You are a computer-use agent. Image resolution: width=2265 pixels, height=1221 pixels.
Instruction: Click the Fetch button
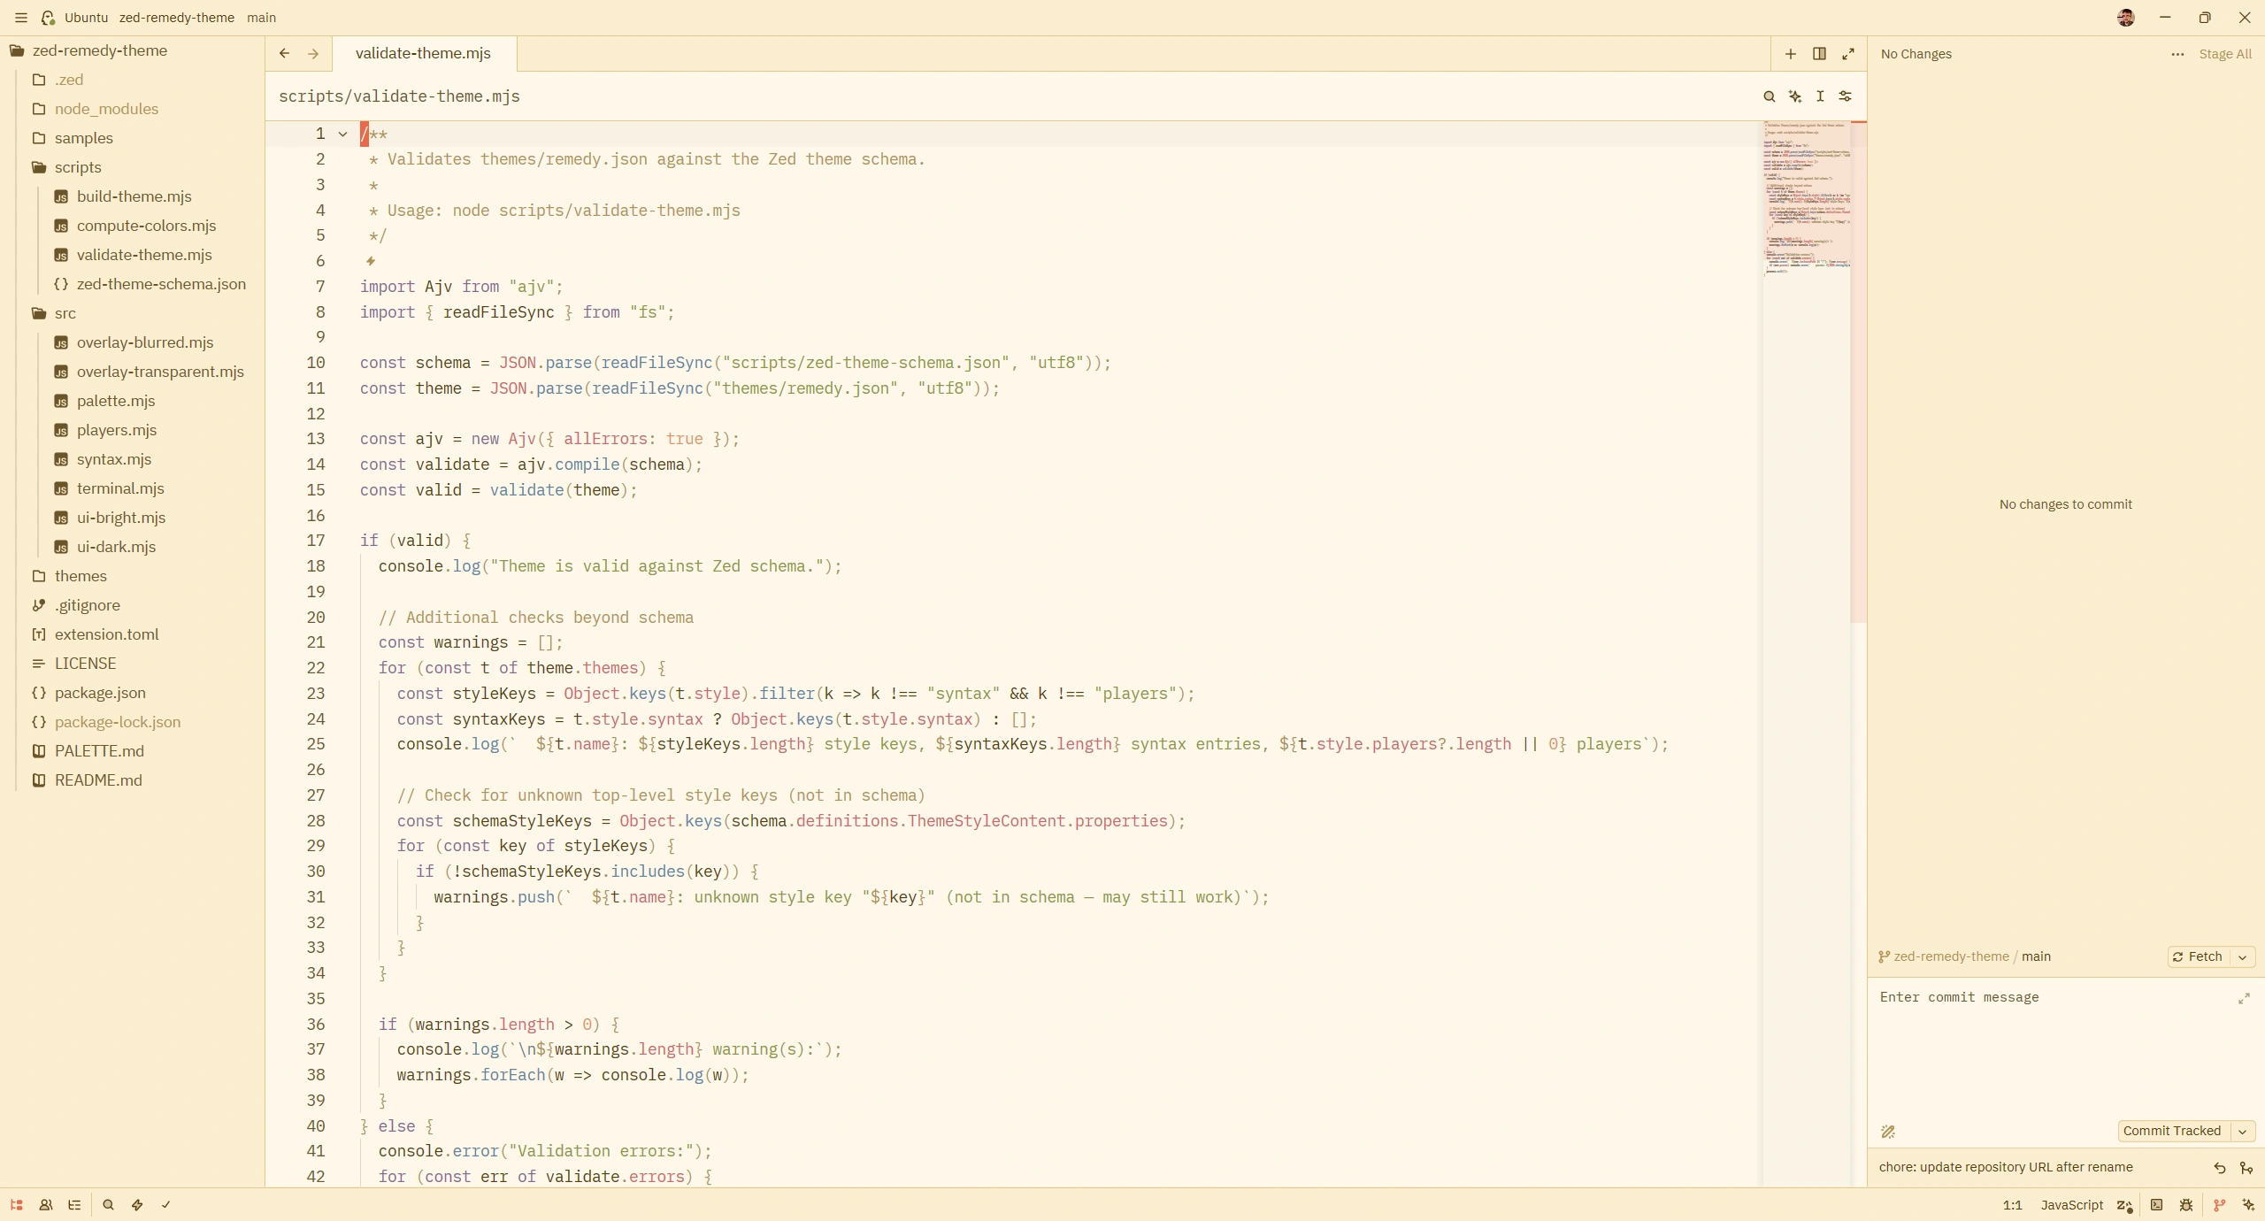click(x=2198, y=957)
